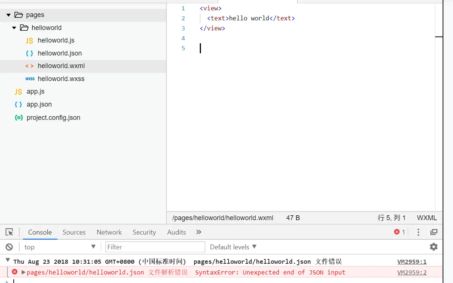Open source link VM2959:1
This screenshot has height=283, width=453.
412,262
